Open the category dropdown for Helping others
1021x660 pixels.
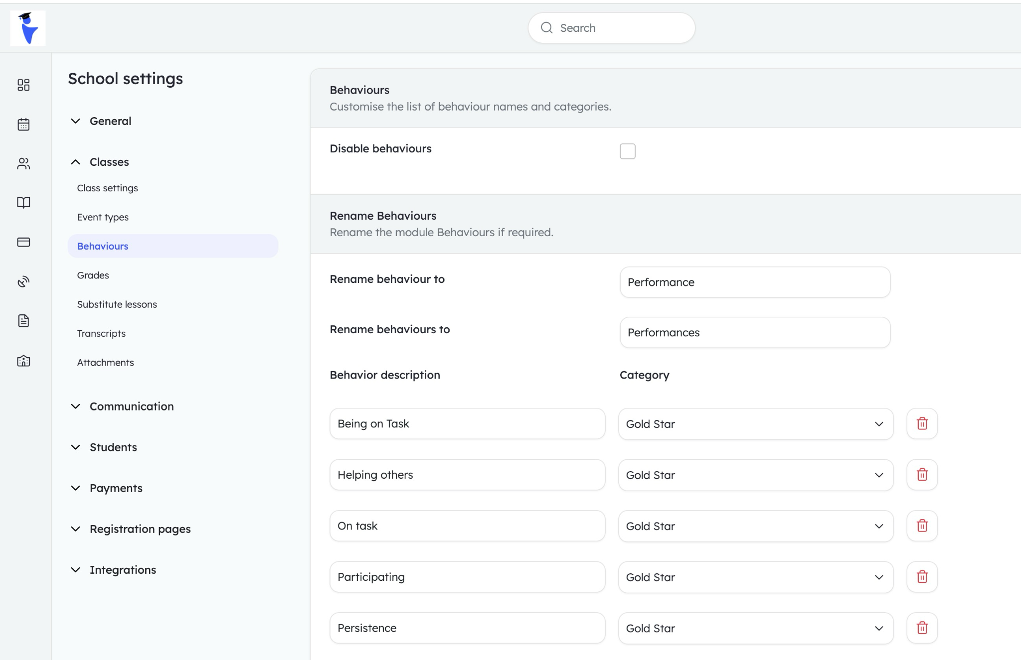pos(879,475)
